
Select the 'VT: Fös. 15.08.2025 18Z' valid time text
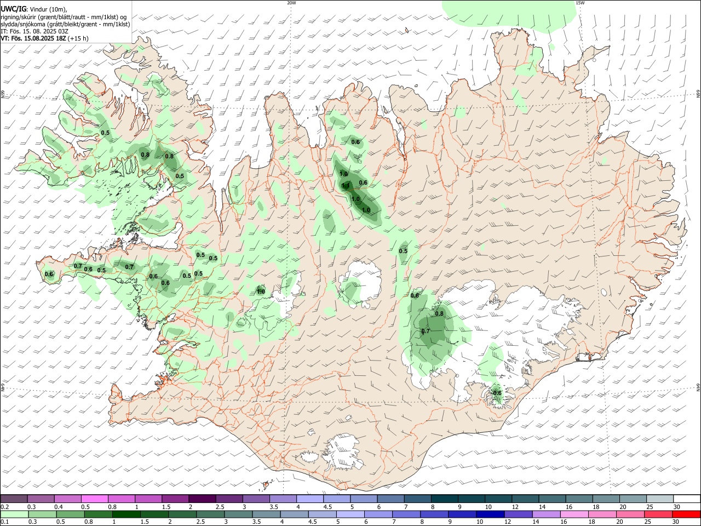[x=34, y=38]
